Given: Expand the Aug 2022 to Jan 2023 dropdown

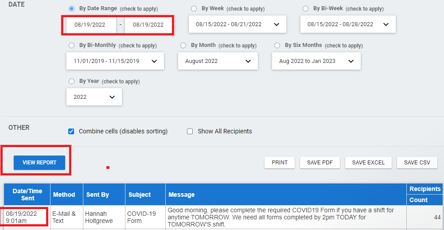Looking at the screenshot, I should [316, 61].
